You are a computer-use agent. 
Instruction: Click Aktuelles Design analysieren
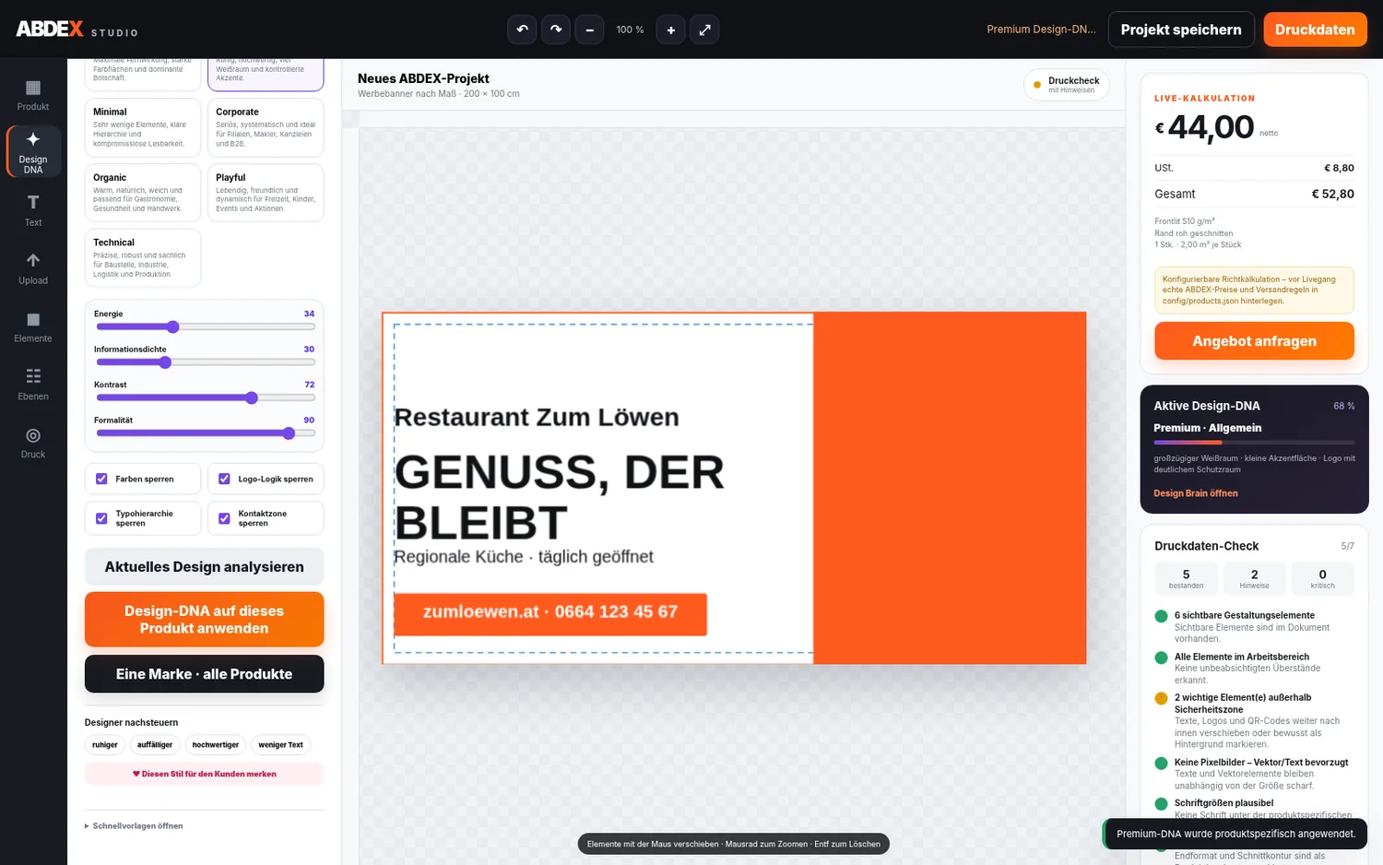(x=205, y=566)
